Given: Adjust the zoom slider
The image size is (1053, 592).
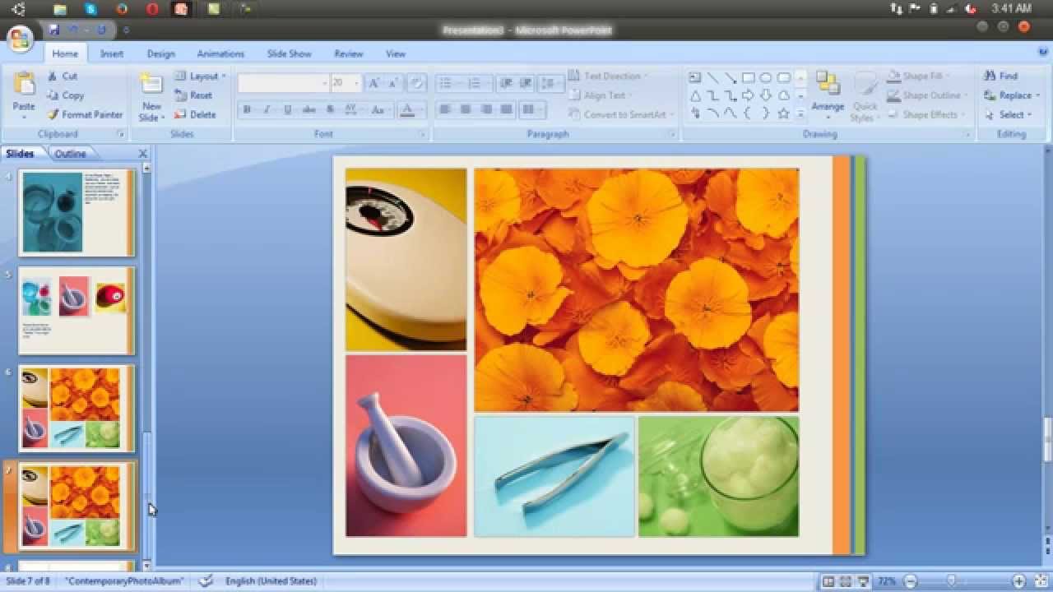Looking at the screenshot, I should tap(952, 581).
